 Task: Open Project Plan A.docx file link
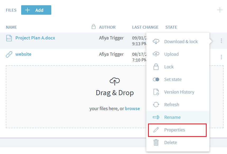35,38
